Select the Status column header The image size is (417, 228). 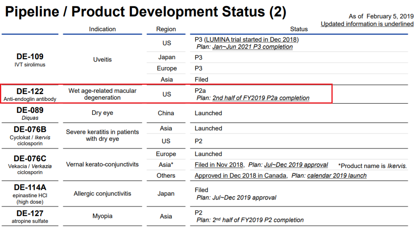[299, 29]
